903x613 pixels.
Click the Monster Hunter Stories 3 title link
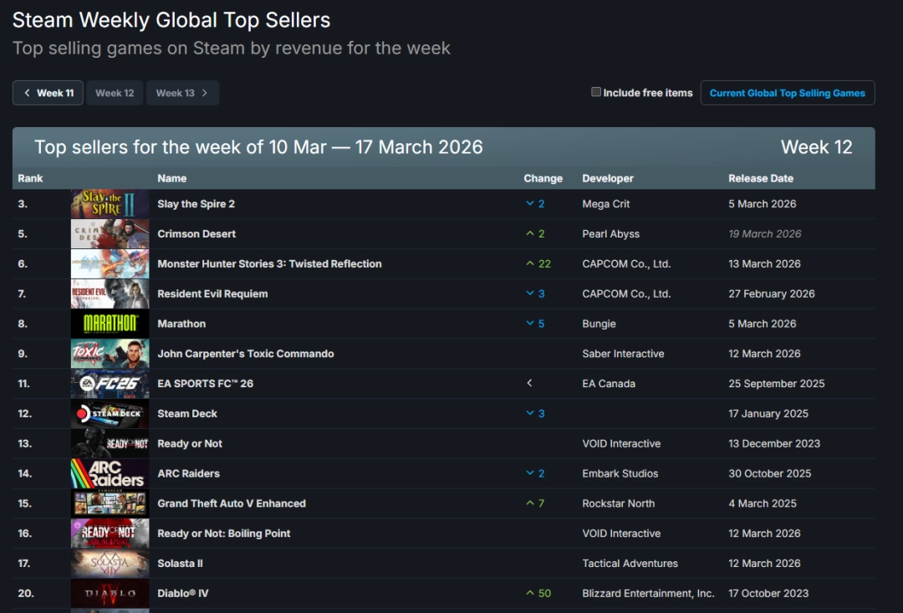[x=268, y=263]
